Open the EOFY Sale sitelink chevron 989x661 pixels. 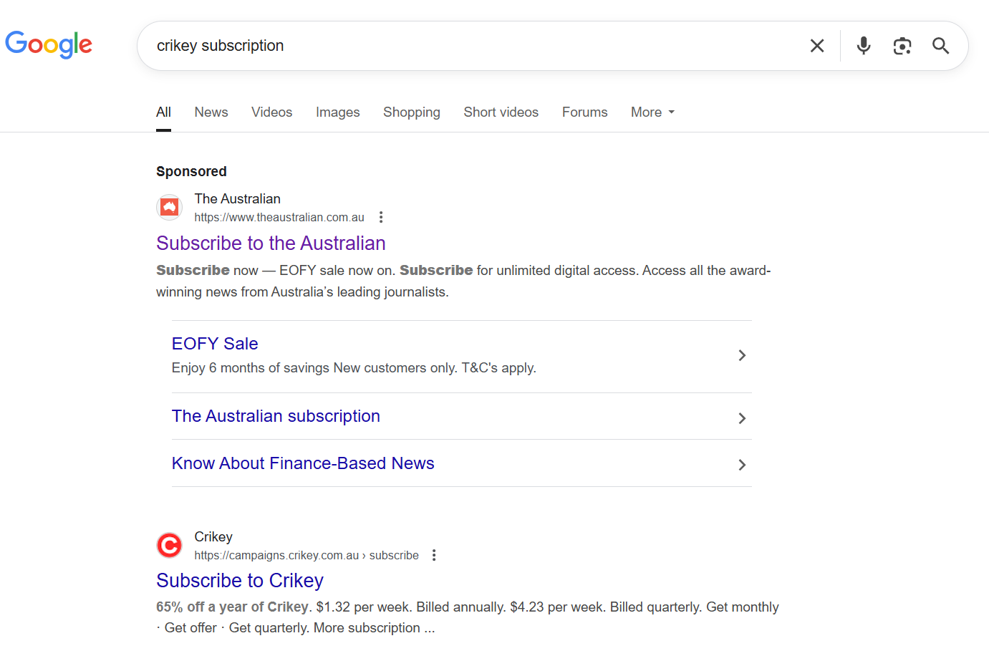point(742,355)
